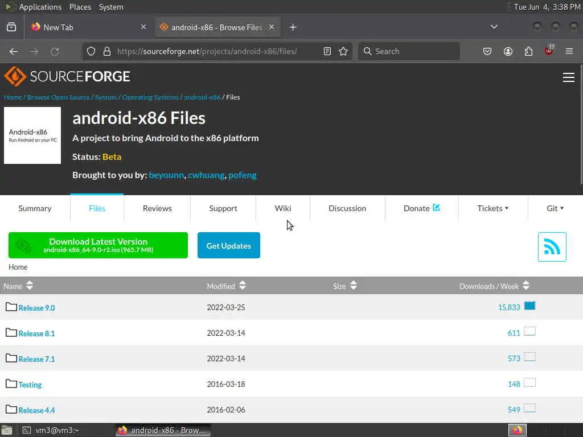Expand the list all tabs dropdown chevron

(494, 27)
